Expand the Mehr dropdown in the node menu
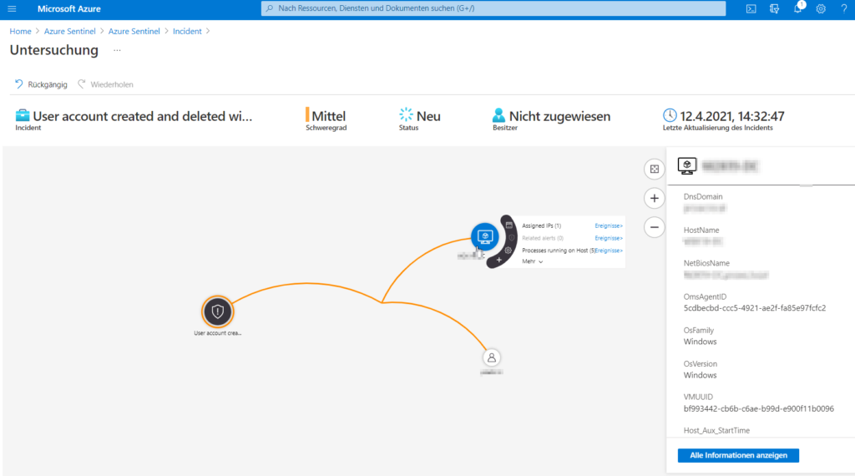 [x=532, y=261]
